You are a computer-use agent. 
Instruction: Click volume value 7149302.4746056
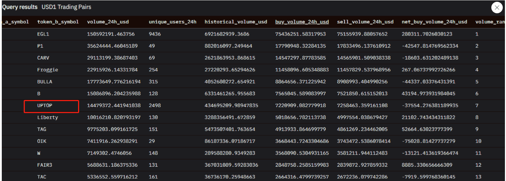(109, 153)
